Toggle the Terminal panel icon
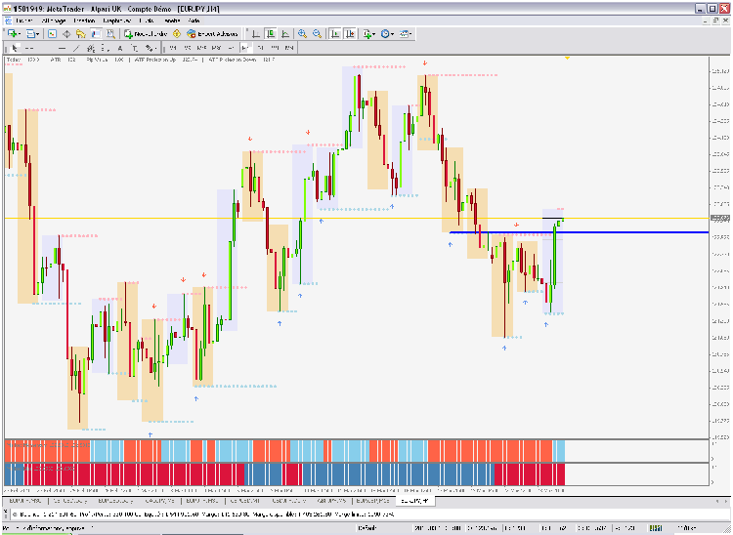The image size is (733, 535). [x=96, y=33]
